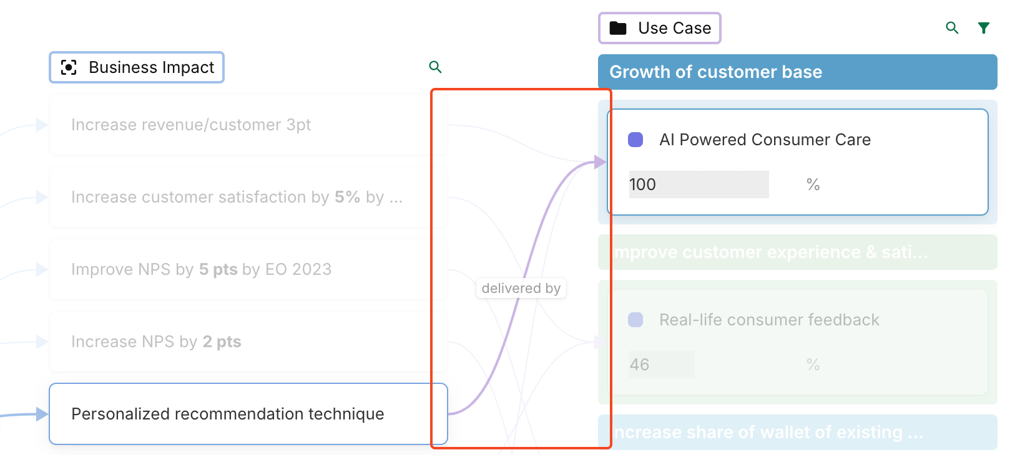Viewport: 1020px width, 455px height.
Task: Click arrow left of Increase revenue/customer 3pt
Action: [x=42, y=125]
